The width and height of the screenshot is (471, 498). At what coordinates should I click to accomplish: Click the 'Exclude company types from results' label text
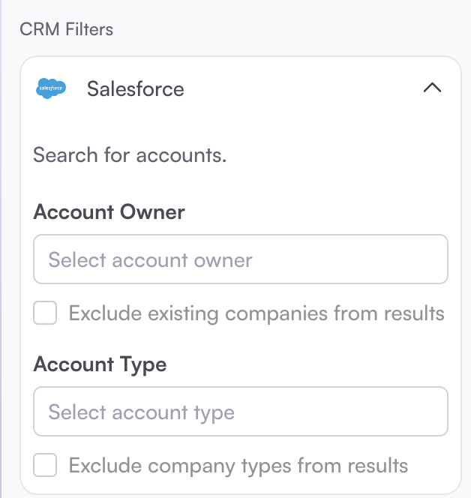point(238,465)
